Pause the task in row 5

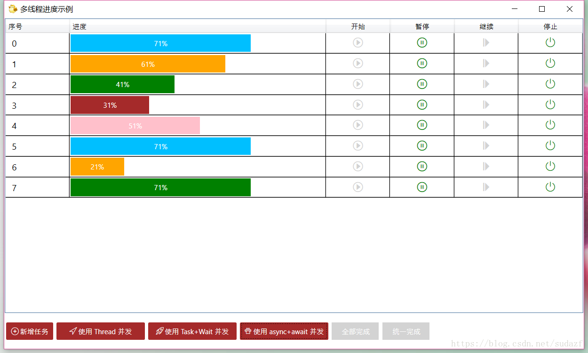coord(422,145)
